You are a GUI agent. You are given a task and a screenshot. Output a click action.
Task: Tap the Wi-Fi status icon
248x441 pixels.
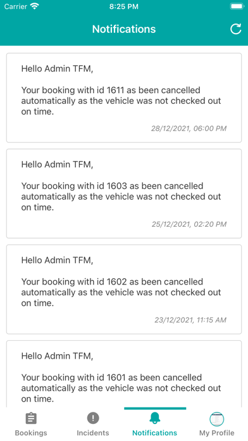tap(35, 6)
